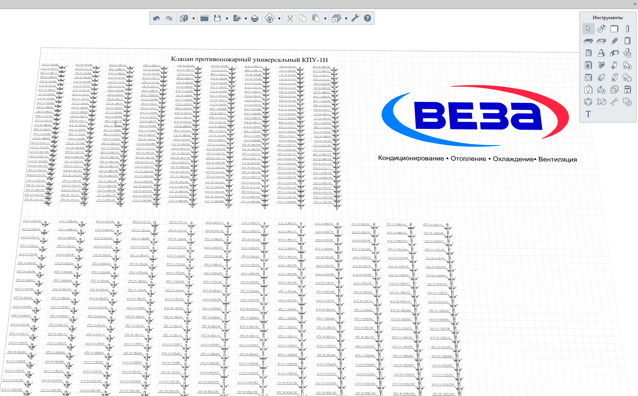The image size is (638, 396).
Task: Click the arrow selection tool
Action: [x=588, y=29]
